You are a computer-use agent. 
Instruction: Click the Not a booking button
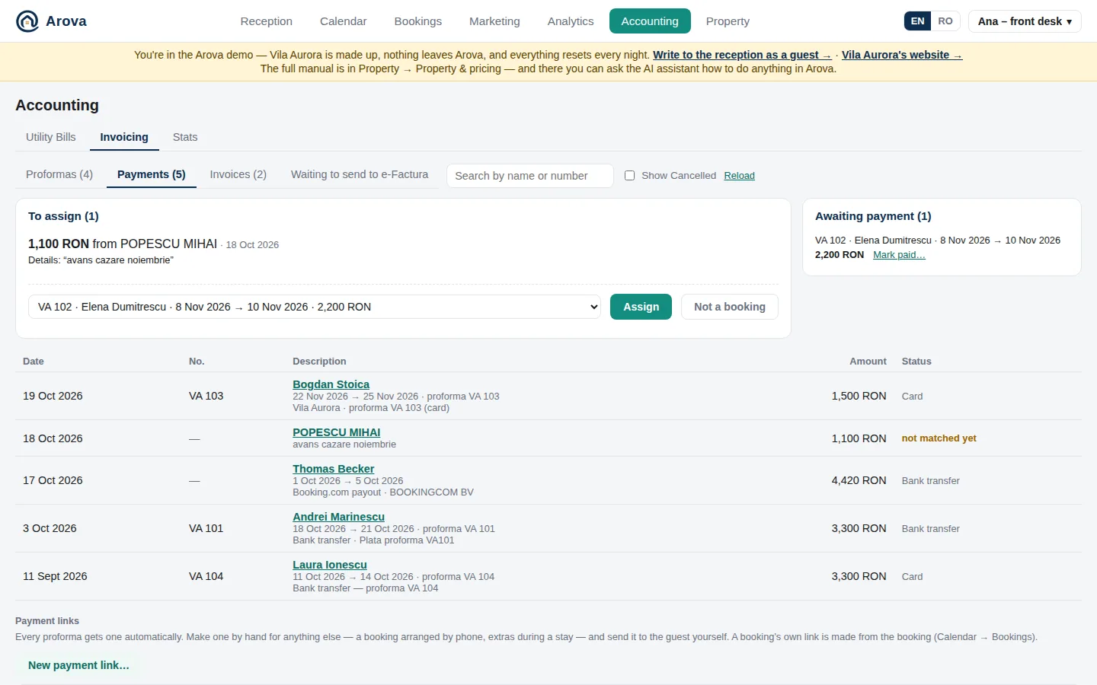[x=730, y=307]
